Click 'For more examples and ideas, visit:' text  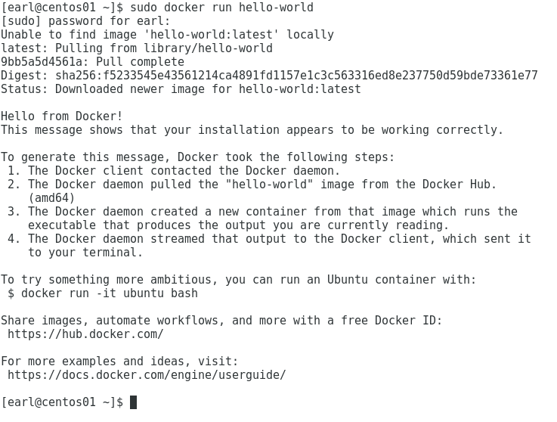click(x=119, y=361)
